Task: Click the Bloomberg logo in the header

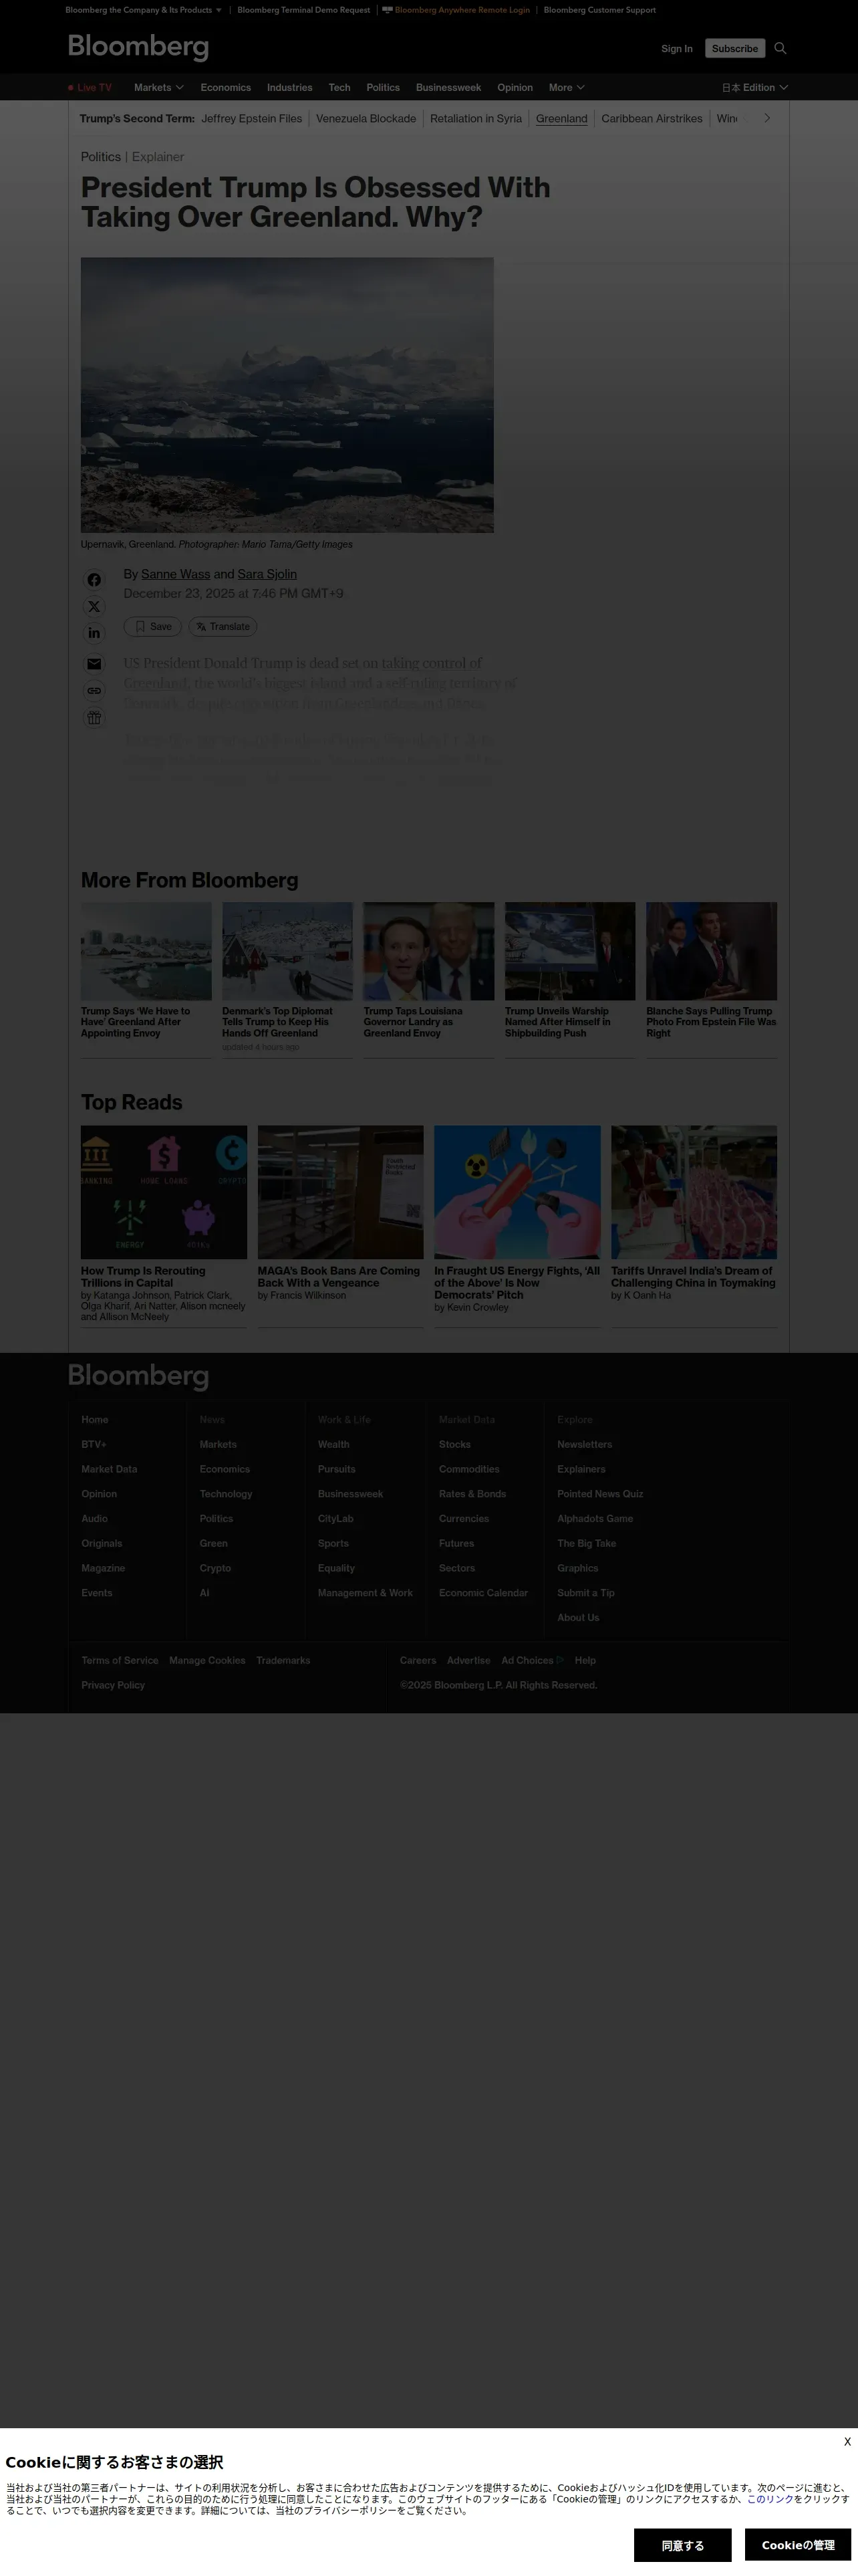Action: pos(138,47)
